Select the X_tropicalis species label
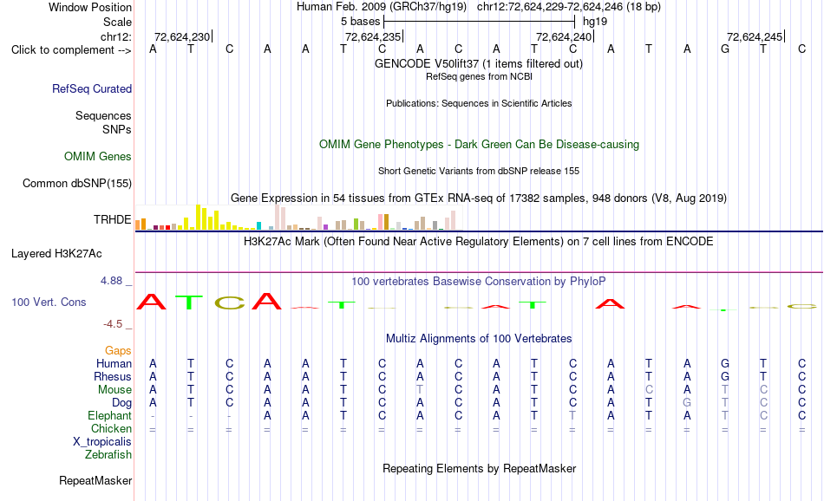824x501 pixels. tap(102, 442)
